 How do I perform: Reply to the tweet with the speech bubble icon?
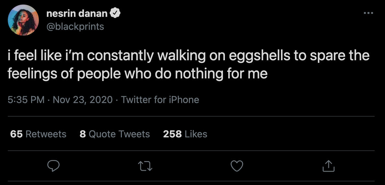click(52, 166)
